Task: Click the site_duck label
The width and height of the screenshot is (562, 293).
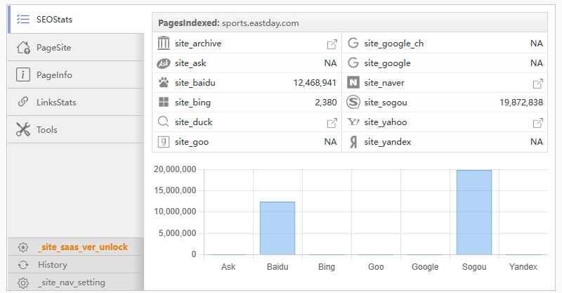Action: (x=194, y=122)
